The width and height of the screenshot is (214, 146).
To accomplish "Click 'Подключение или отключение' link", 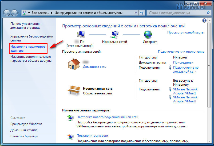I will pos(181,52).
